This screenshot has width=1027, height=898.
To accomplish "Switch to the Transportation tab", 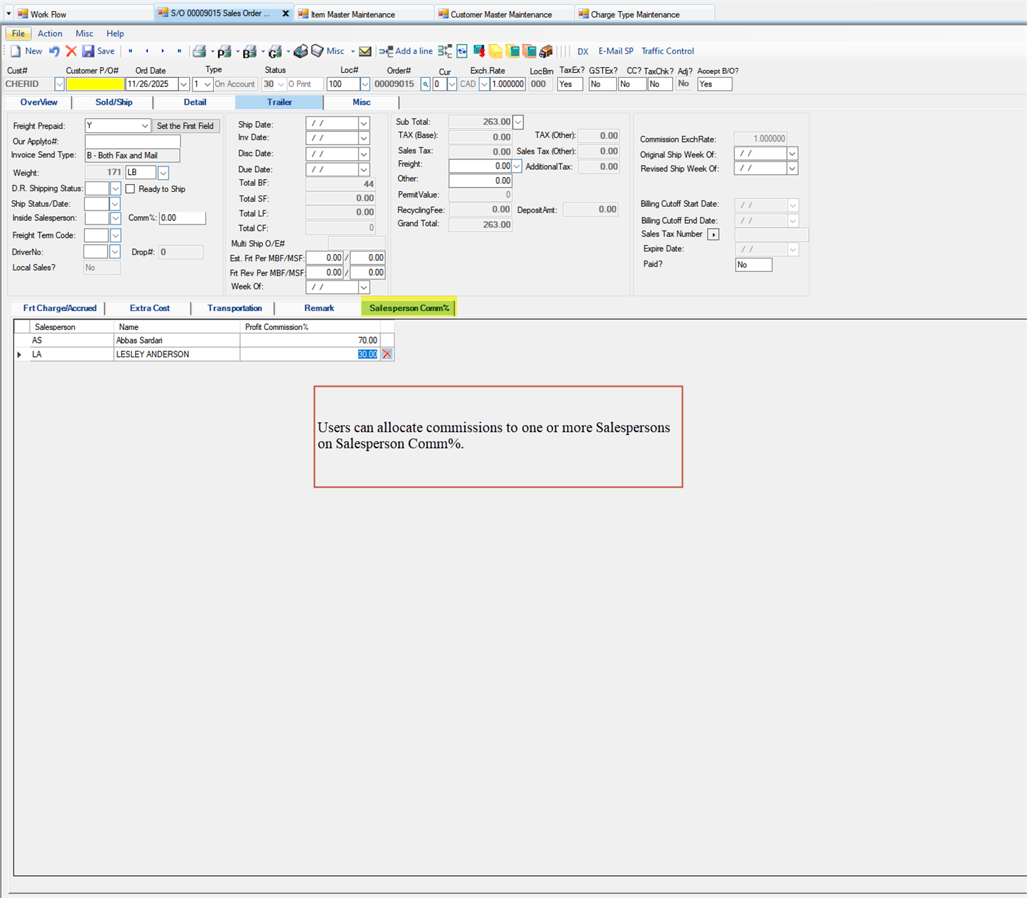I will [x=234, y=308].
